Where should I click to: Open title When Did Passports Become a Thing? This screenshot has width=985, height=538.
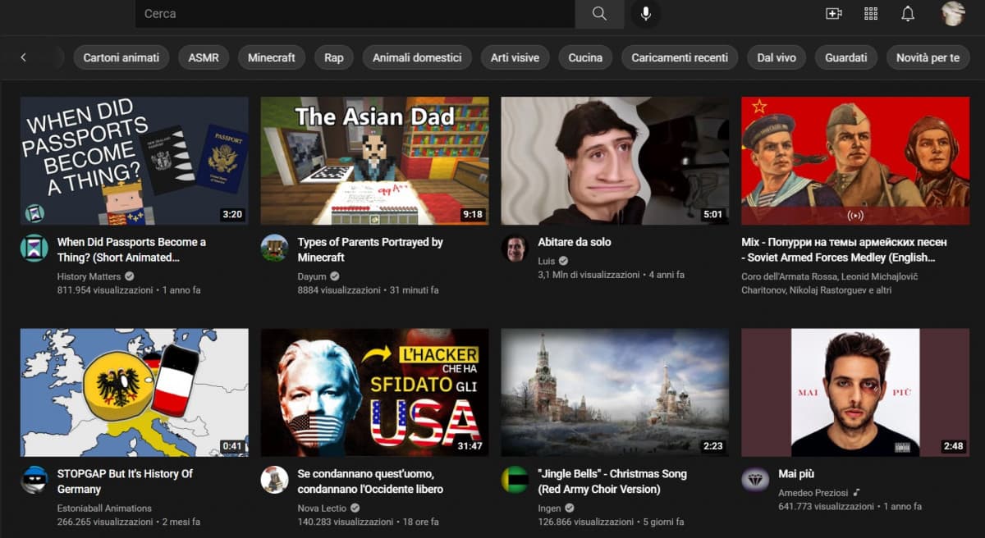tap(131, 249)
